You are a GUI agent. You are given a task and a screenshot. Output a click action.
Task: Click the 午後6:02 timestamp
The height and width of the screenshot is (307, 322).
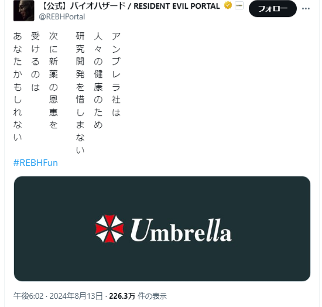pos(28,296)
